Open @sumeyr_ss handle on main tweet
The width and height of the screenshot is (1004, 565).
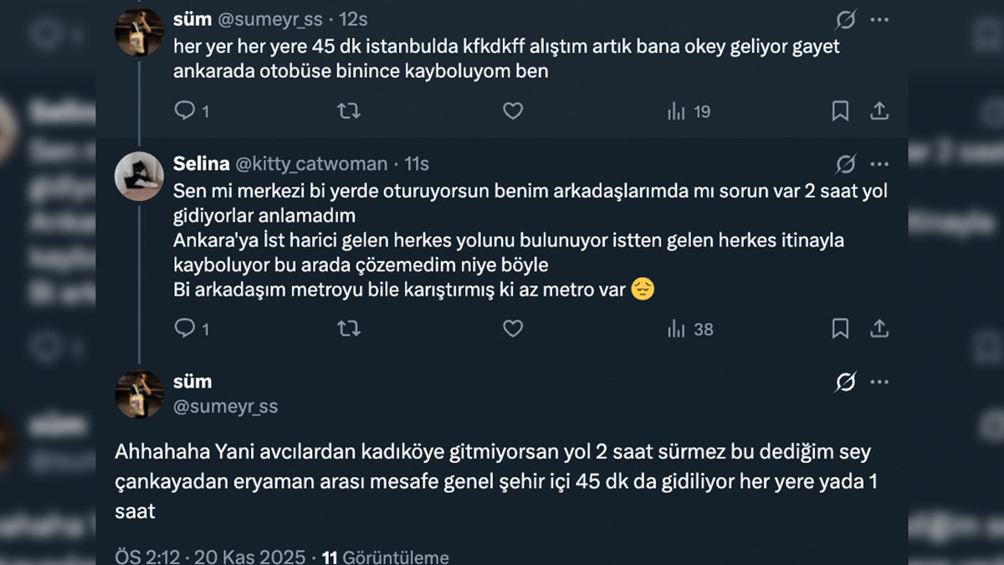click(x=225, y=407)
